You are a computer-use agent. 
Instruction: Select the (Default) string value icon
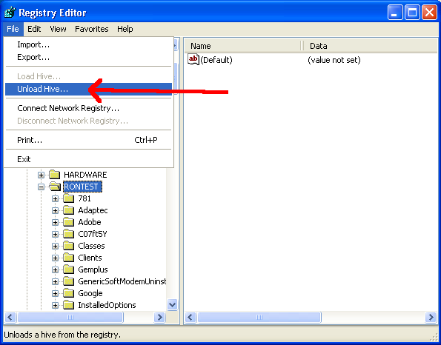[x=193, y=59]
